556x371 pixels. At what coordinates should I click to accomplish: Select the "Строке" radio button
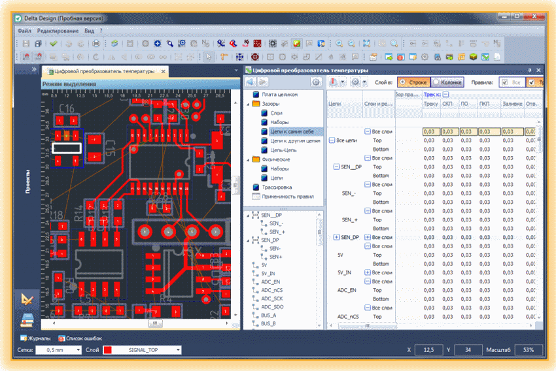(413, 82)
